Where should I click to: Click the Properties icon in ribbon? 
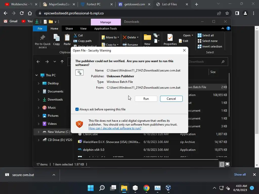coord(170,38)
